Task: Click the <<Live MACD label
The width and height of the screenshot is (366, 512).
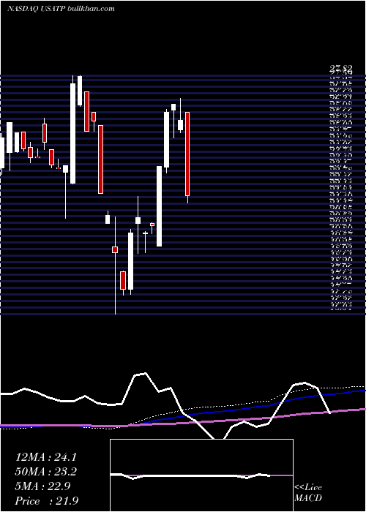Action: pos(308,493)
